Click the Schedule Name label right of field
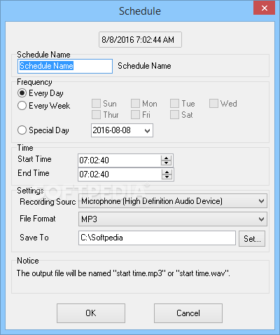 pyautogui.click(x=144, y=66)
